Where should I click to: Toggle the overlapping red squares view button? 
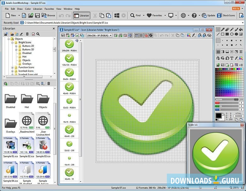146,35
